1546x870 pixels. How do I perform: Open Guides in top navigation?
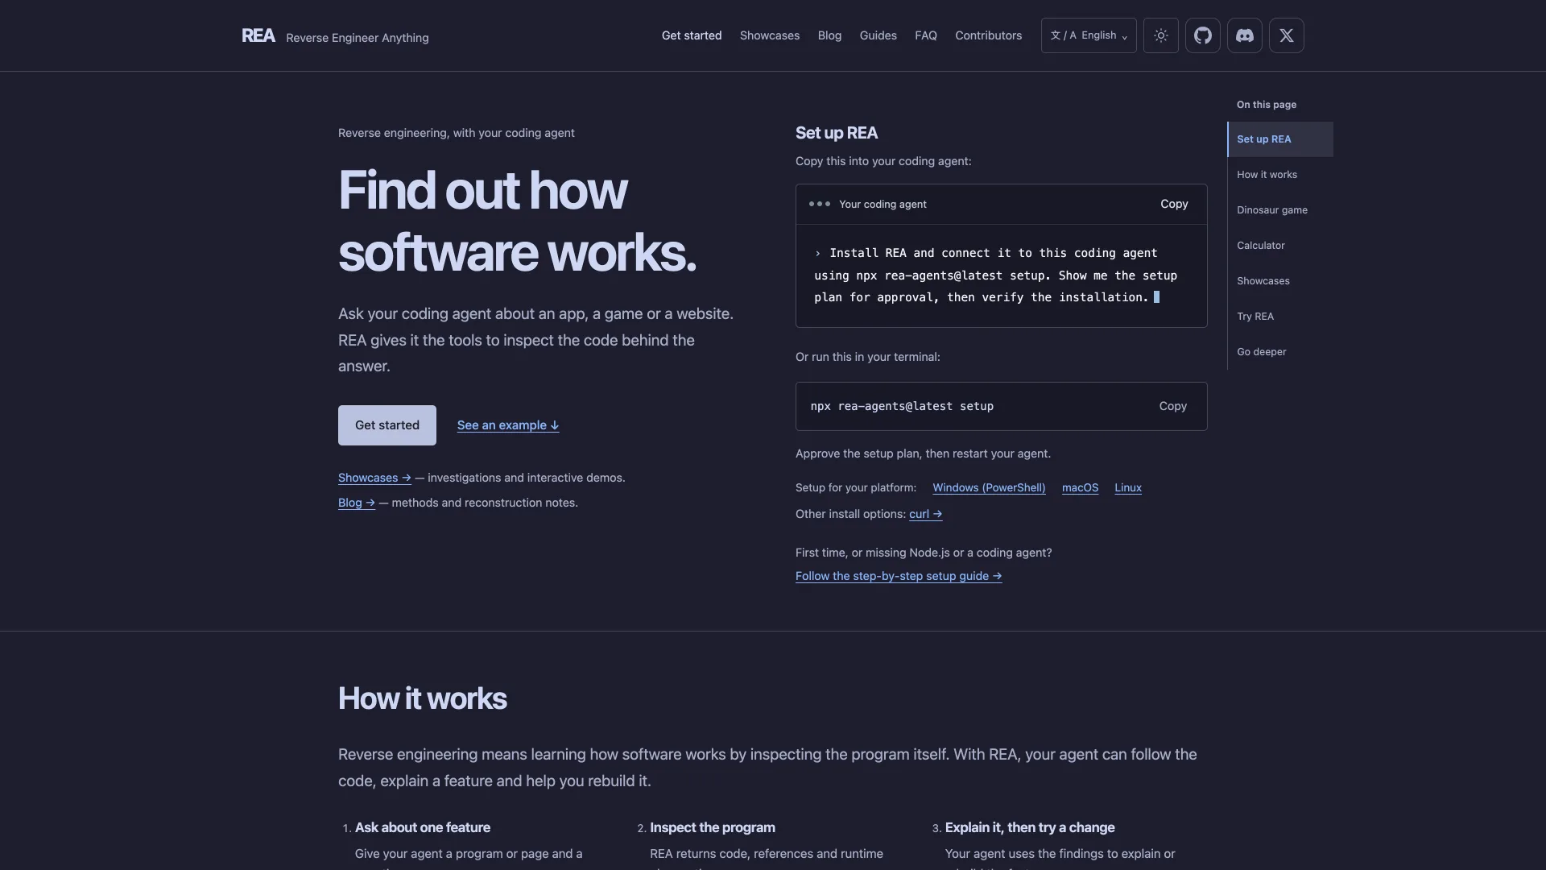(x=878, y=35)
